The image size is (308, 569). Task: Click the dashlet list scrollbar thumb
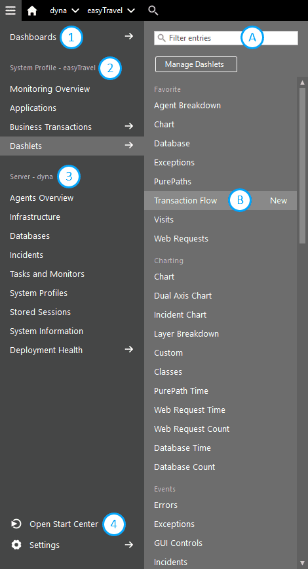click(303, 165)
